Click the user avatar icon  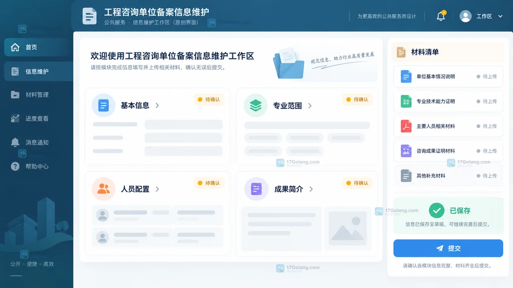coord(465,16)
